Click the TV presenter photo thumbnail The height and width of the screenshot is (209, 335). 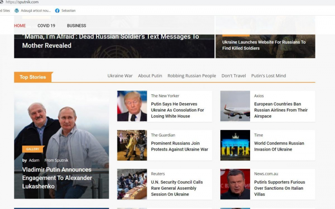click(x=235, y=184)
